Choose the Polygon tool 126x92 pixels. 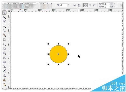click(x=4, y=49)
